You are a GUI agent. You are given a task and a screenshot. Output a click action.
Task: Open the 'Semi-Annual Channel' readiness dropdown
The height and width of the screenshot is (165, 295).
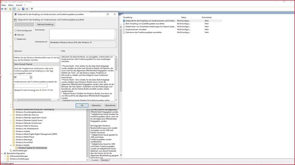tap(36, 64)
